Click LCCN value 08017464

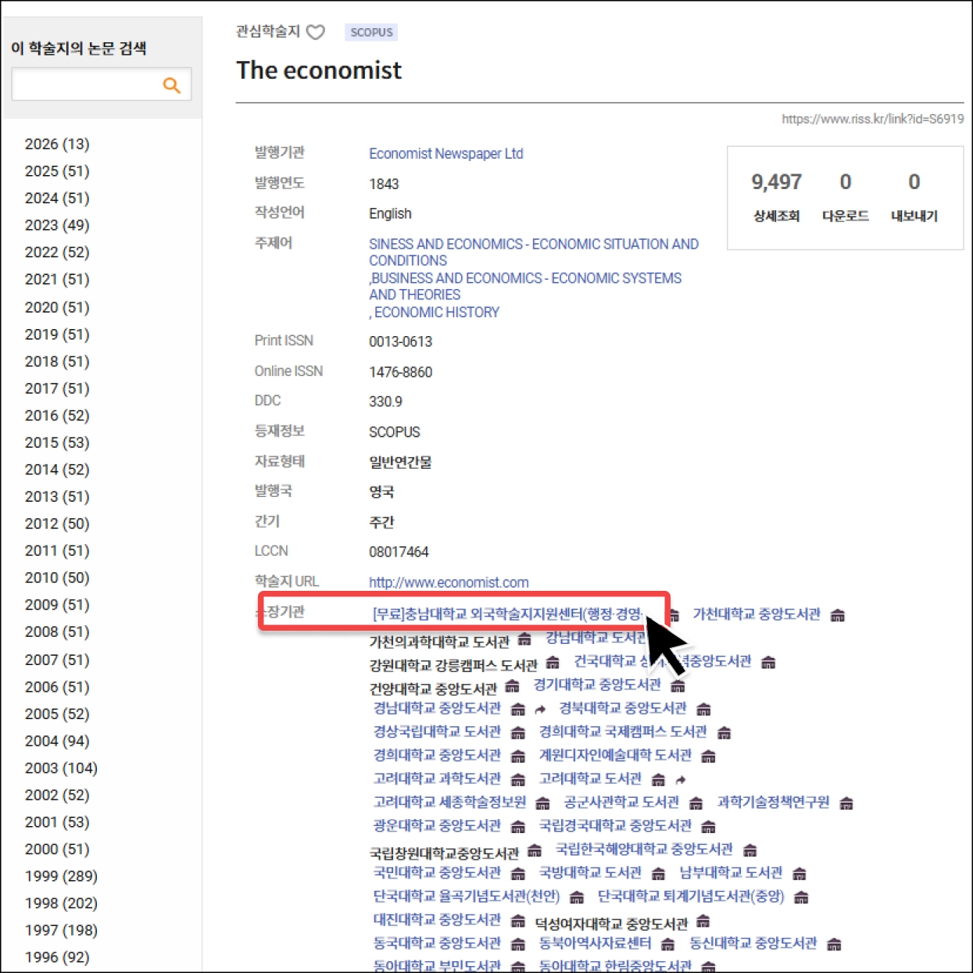coord(399,553)
